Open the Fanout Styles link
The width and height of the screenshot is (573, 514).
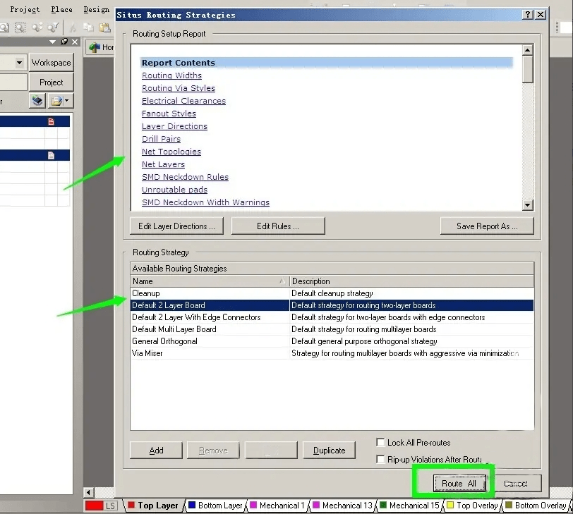click(x=169, y=114)
